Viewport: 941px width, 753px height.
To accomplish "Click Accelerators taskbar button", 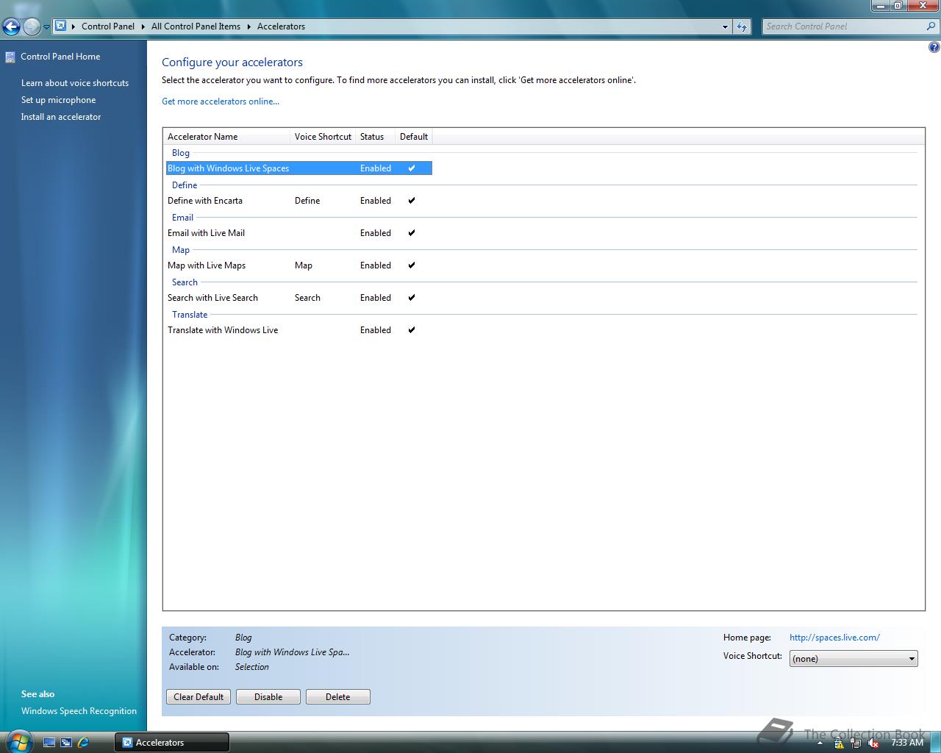I will pos(172,743).
